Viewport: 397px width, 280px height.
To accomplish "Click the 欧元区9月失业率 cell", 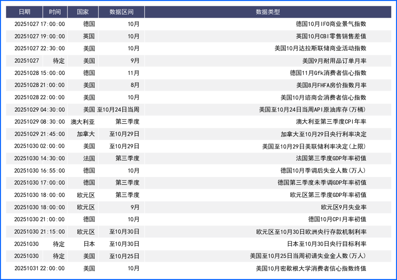I will [x=343, y=207].
